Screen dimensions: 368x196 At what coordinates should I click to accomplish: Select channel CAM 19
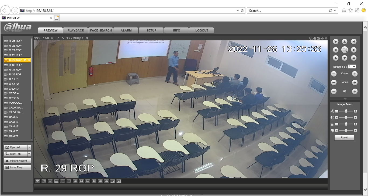coord(14,127)
